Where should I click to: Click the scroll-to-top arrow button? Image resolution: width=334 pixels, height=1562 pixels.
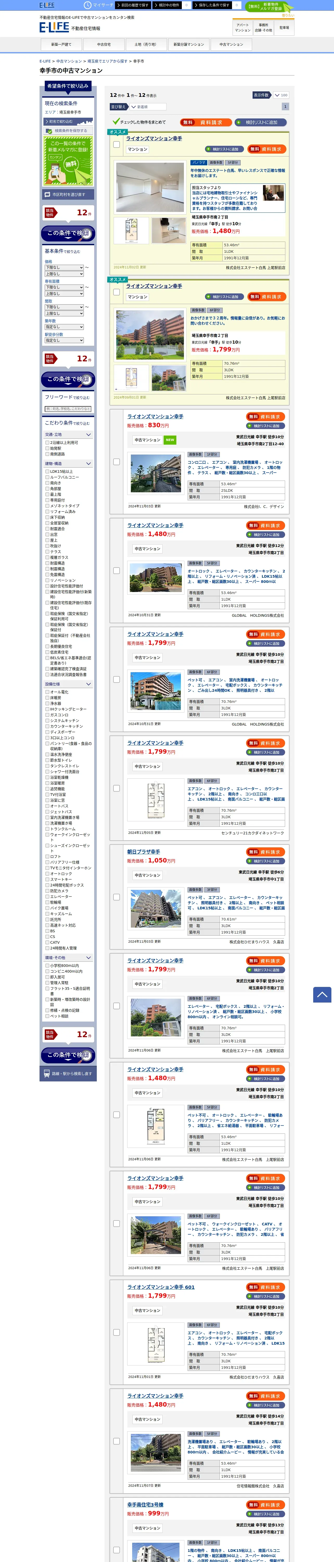(x=322, y=994)
